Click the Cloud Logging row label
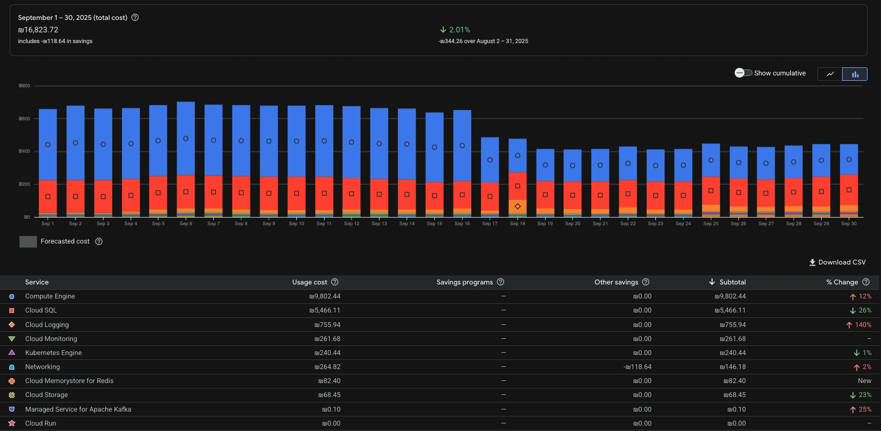881x431 pixels. 47,325
